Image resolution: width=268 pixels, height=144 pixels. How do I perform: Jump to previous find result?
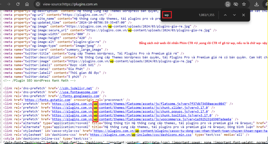(x=225, y=15)
